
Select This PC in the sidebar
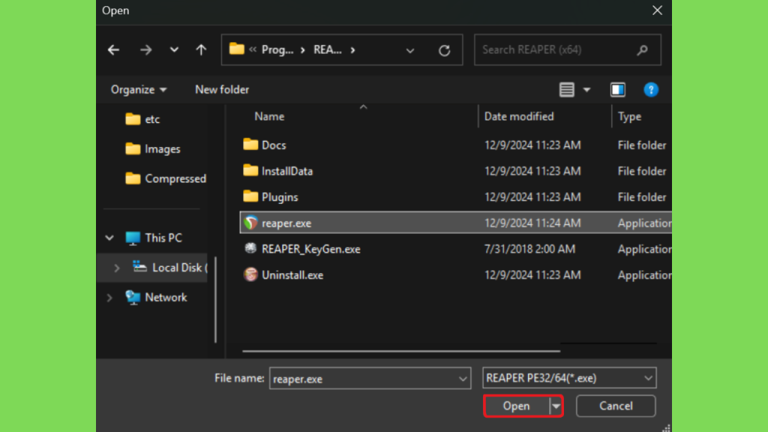point(154,238)
